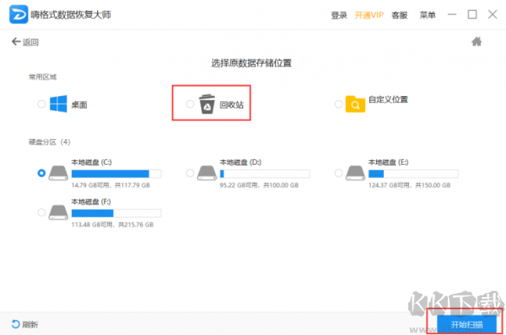Open 客服 customer service
Viewport: 506px width, 335px height.
(400, 15)
